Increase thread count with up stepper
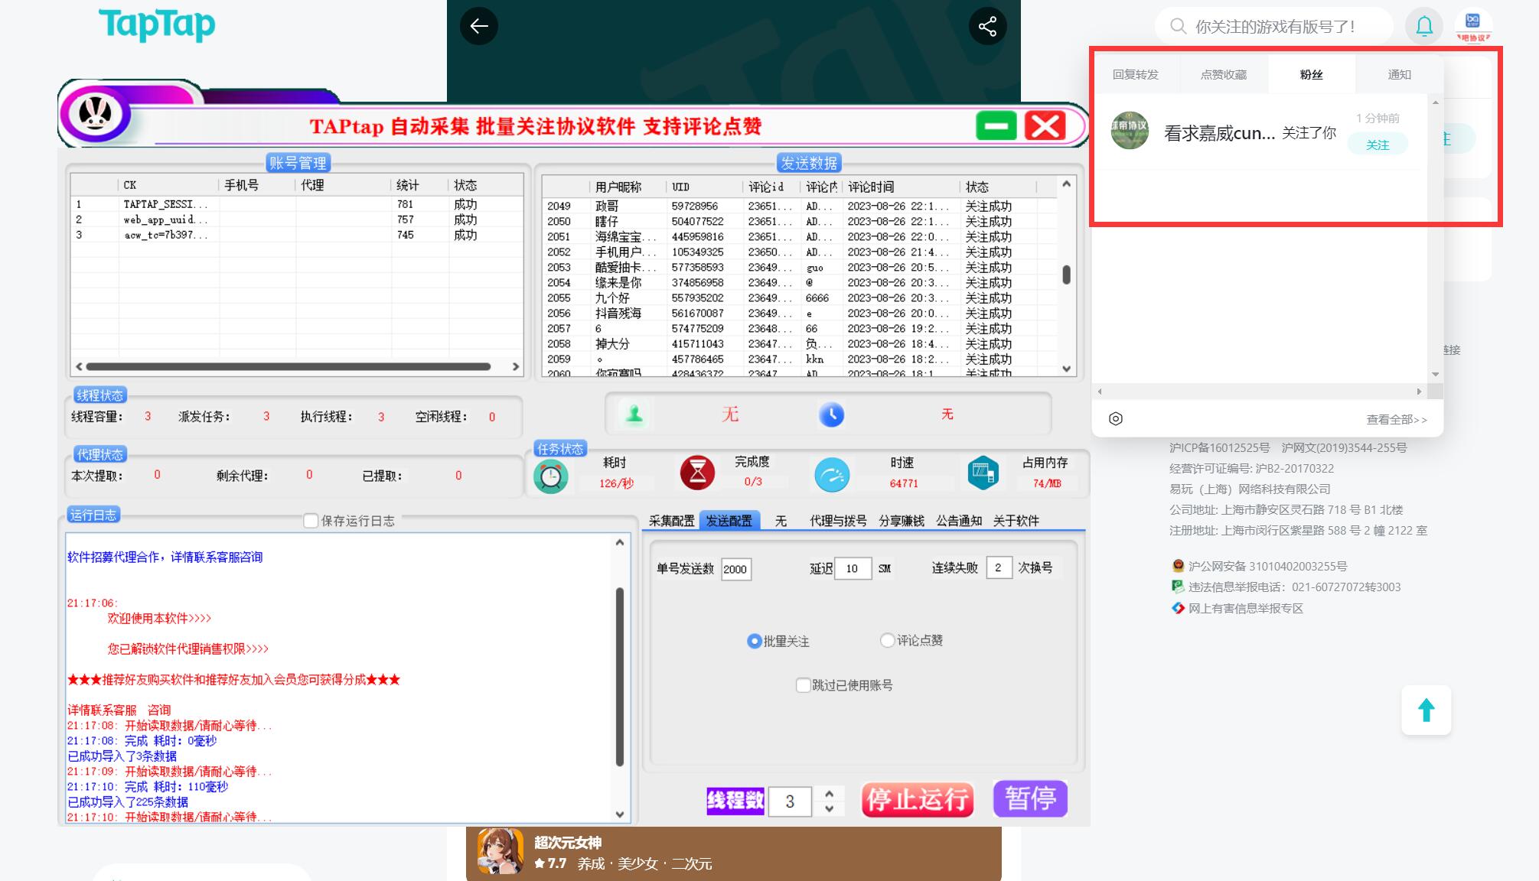This screenshot has height=881, width=1539. click(x=829, y=794)
